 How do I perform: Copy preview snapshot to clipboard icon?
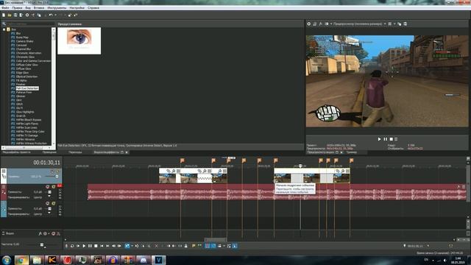click(399, 24)
